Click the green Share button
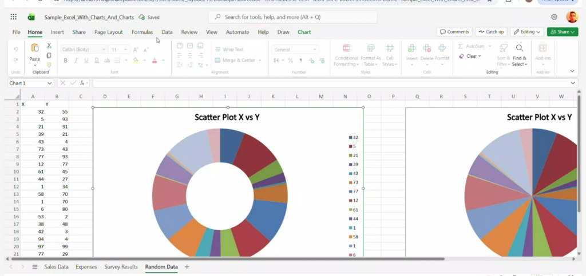Image resolution: width=586 pixels, height=276 pixels. (563, 31)
